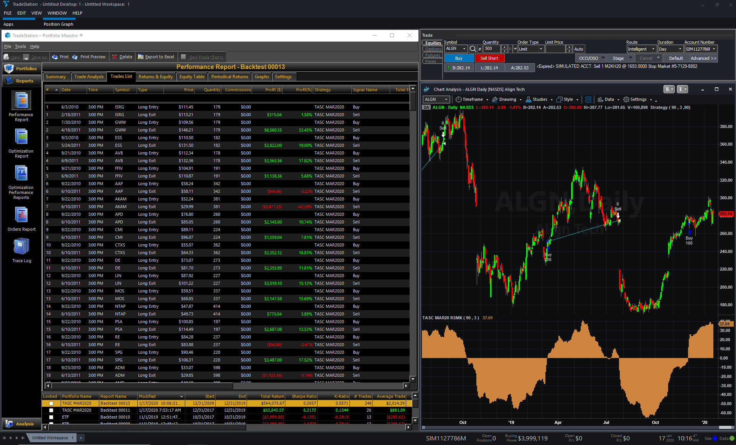Click the Drawing pen icon in the chart toolbar
The image size is (736, 445).
click(x=495, y=99)
